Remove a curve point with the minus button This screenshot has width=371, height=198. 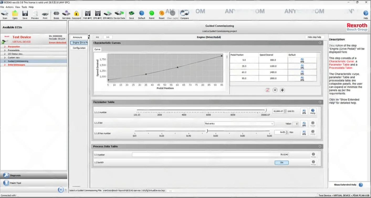click(275, 90)
